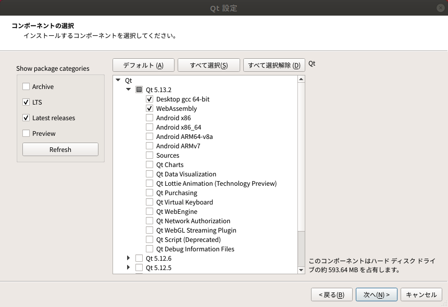Screen dimensions: 448x307
Task: Select Qt Lottie Animation row label
Action: point(217,184)
